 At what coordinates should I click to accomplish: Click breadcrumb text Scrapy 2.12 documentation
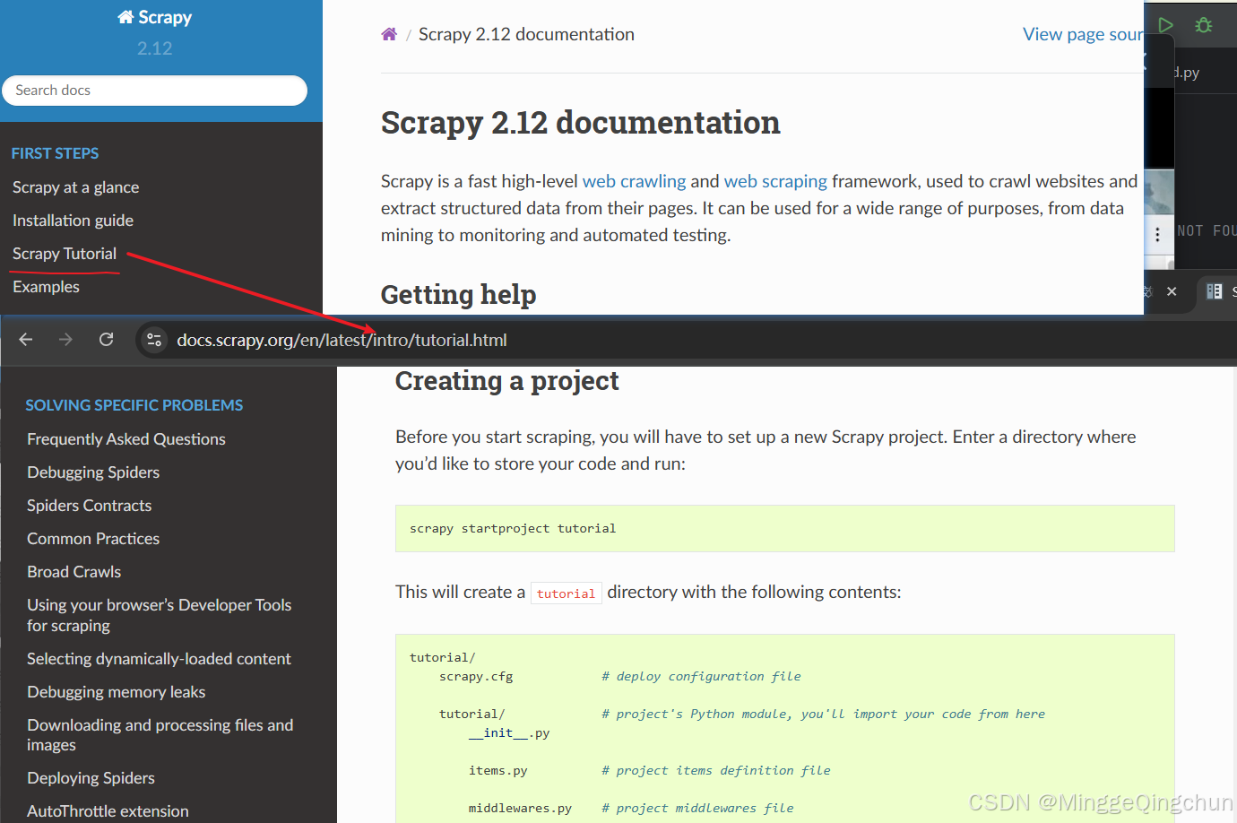tap(526, 34)
